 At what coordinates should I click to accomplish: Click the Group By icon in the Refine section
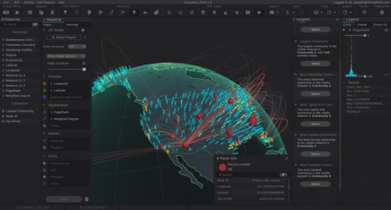point(44,141)
